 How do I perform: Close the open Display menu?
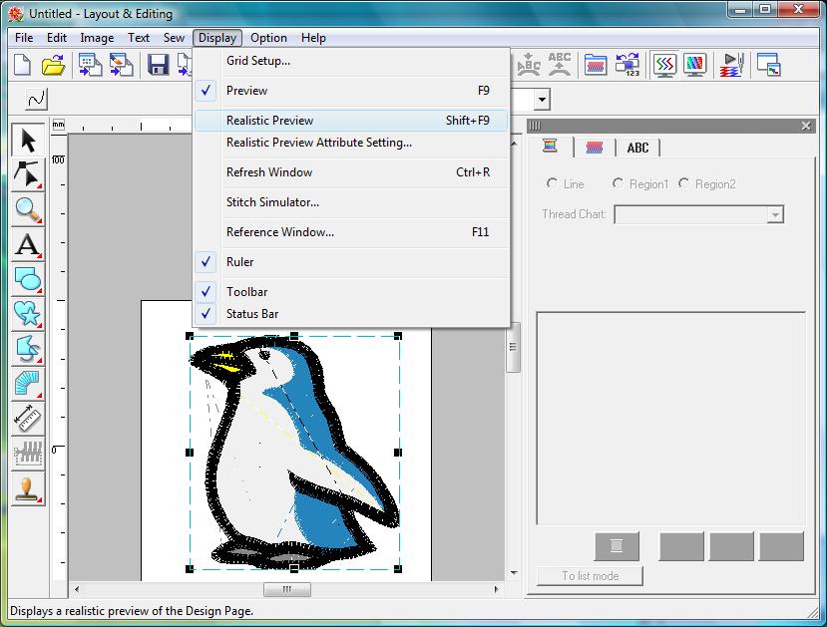(217, 38)
